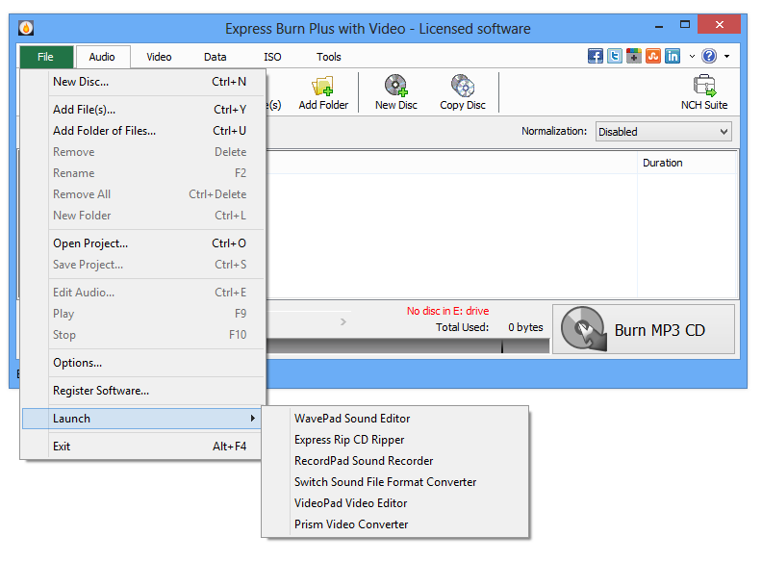762x562 pixels.
Task: Launch Switch Sound File Format Converter
Action: click(x=394, y=482)
